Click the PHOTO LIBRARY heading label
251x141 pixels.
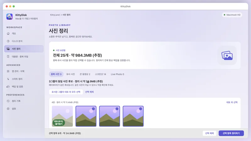coord(60,25)
